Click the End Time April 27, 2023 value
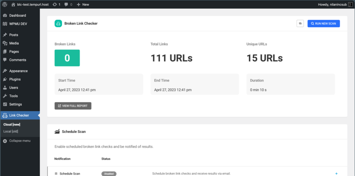355x176 pixels. point(173,90)
